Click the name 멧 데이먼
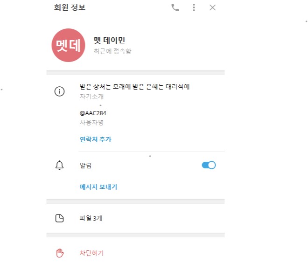308x263 pixels. pos(109,40)
